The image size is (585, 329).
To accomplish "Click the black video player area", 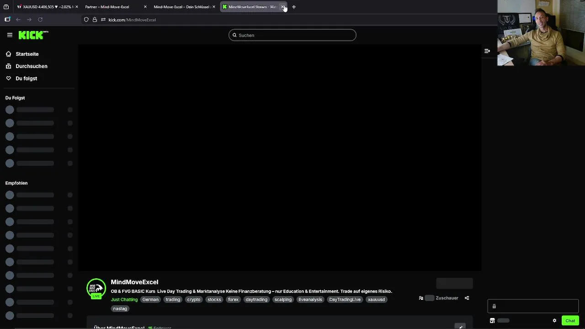I will [x=280, y=158].
